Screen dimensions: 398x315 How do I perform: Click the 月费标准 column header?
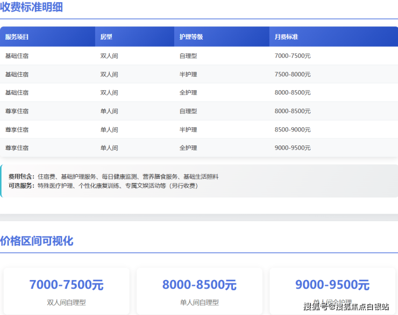pos(286,37)
